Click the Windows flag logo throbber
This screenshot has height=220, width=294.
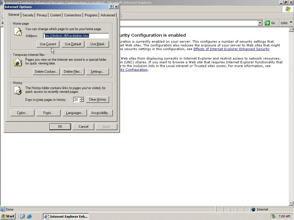(x=288, y=9)
